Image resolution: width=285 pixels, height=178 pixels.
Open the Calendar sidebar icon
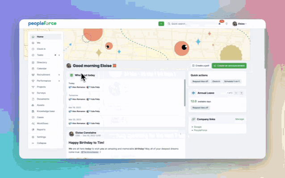click(x=33, y=69)
